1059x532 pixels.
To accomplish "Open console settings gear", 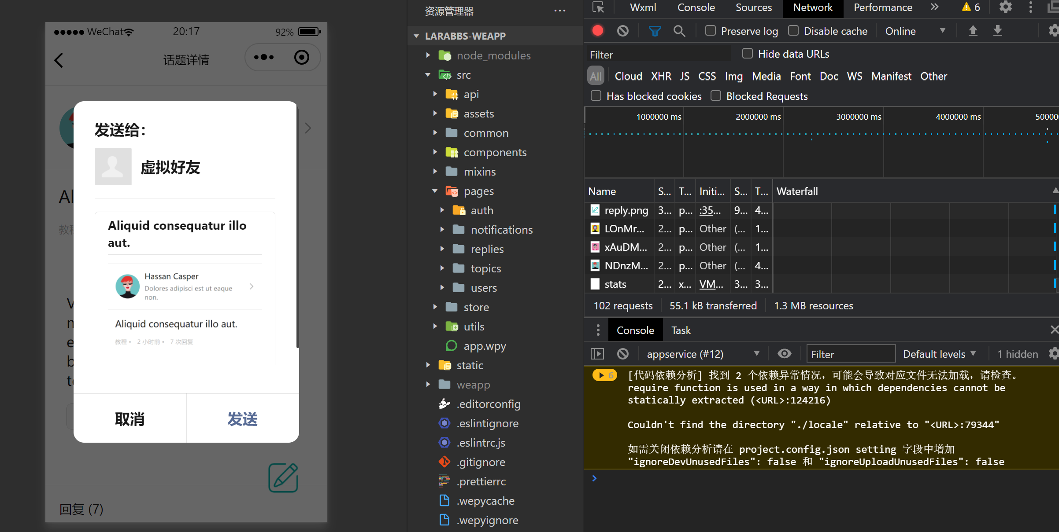I will coord(1053,354).
